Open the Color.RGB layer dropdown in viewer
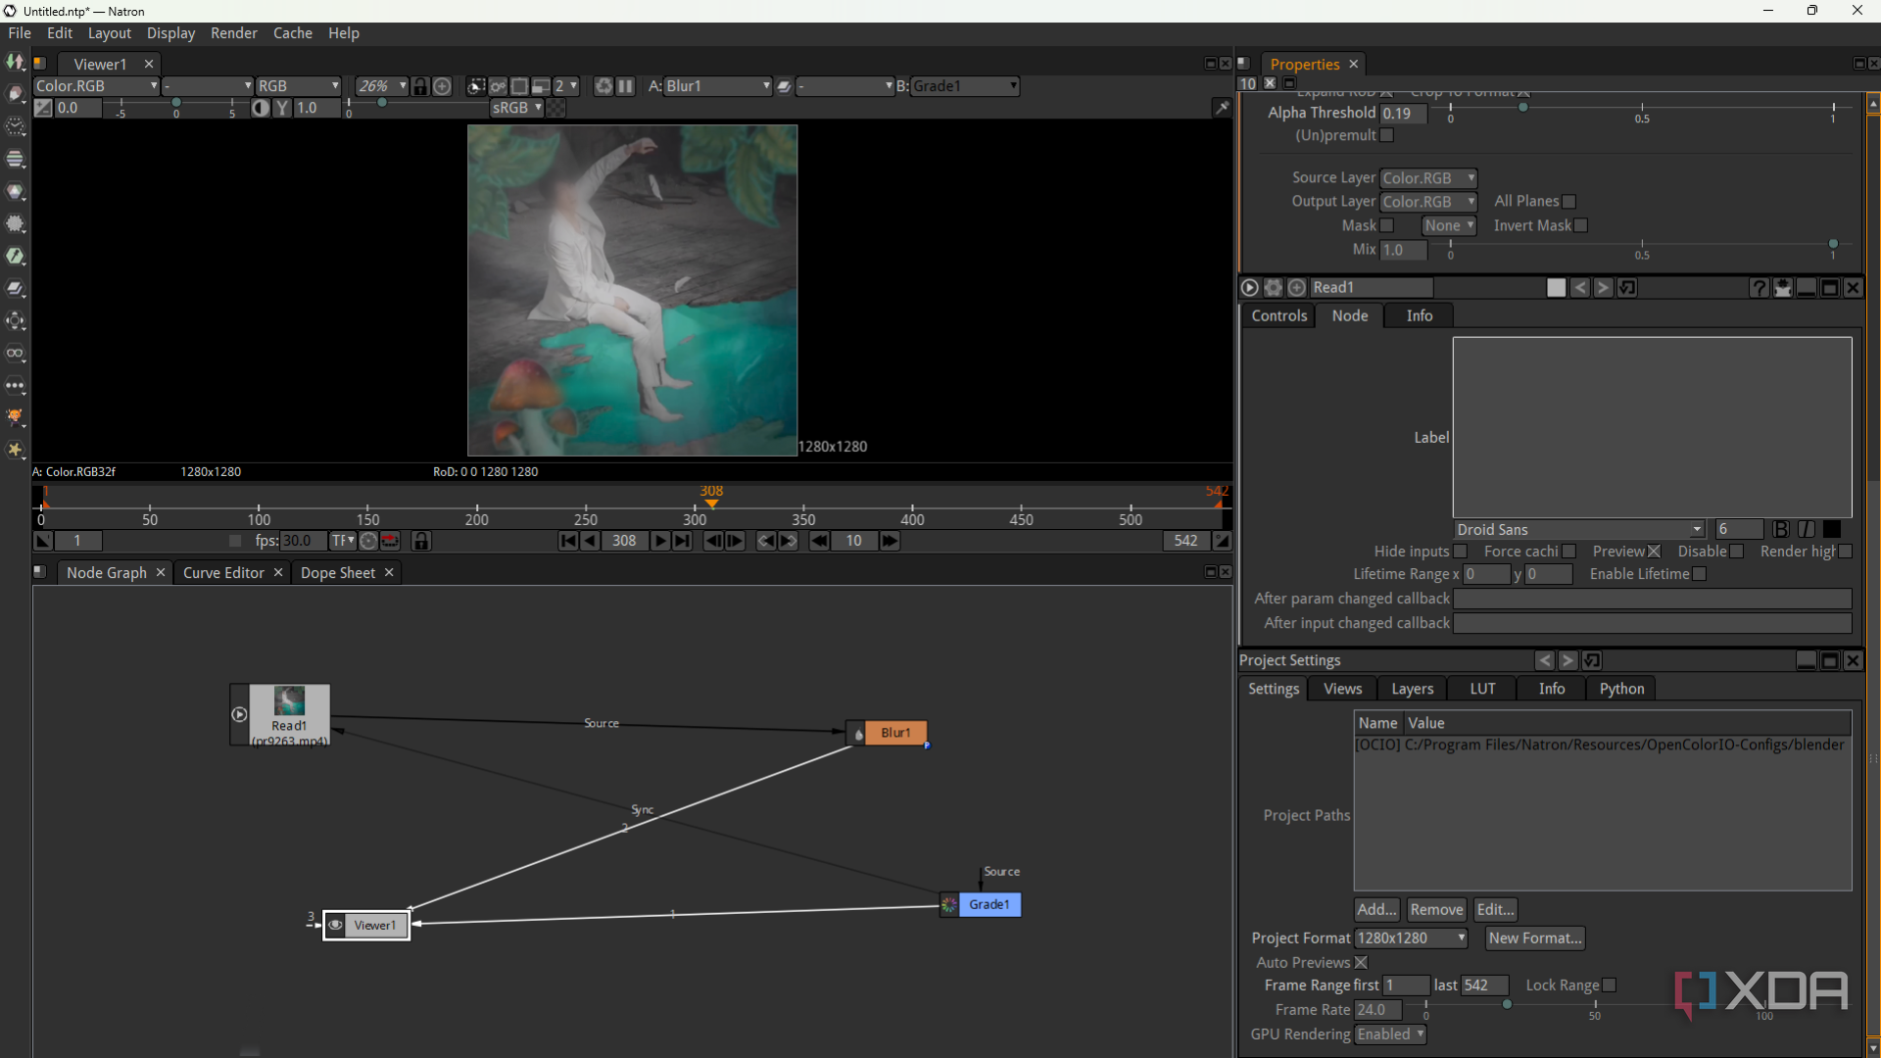 (x=96, y=86)
